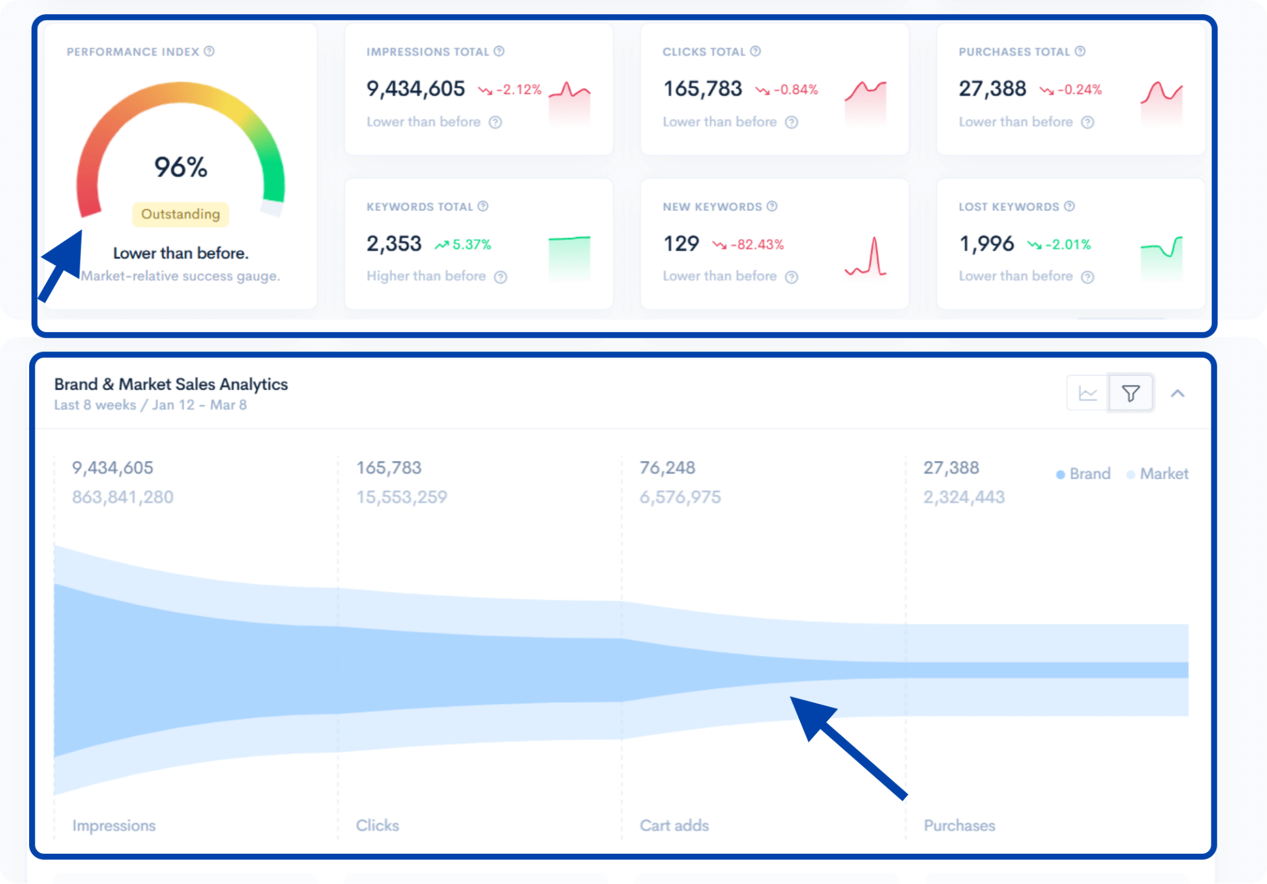Click the Purchases Total help icon
This screenshot has width=1267, height=884.
coord(1081,52)
